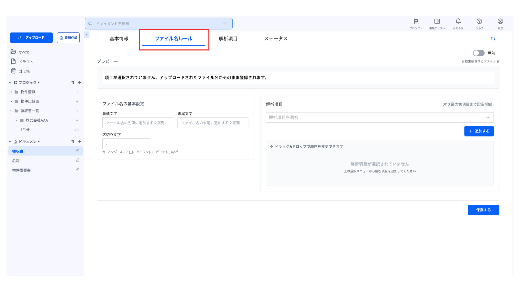The width and height of the screenshot is (520, 292).
Task: Click the アップロード button
Action: point(31,38)
